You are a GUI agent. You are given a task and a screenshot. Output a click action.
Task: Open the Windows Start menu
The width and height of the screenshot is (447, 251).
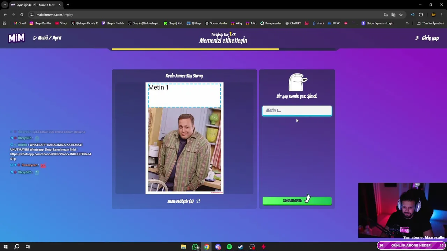[x=6, y=246]
